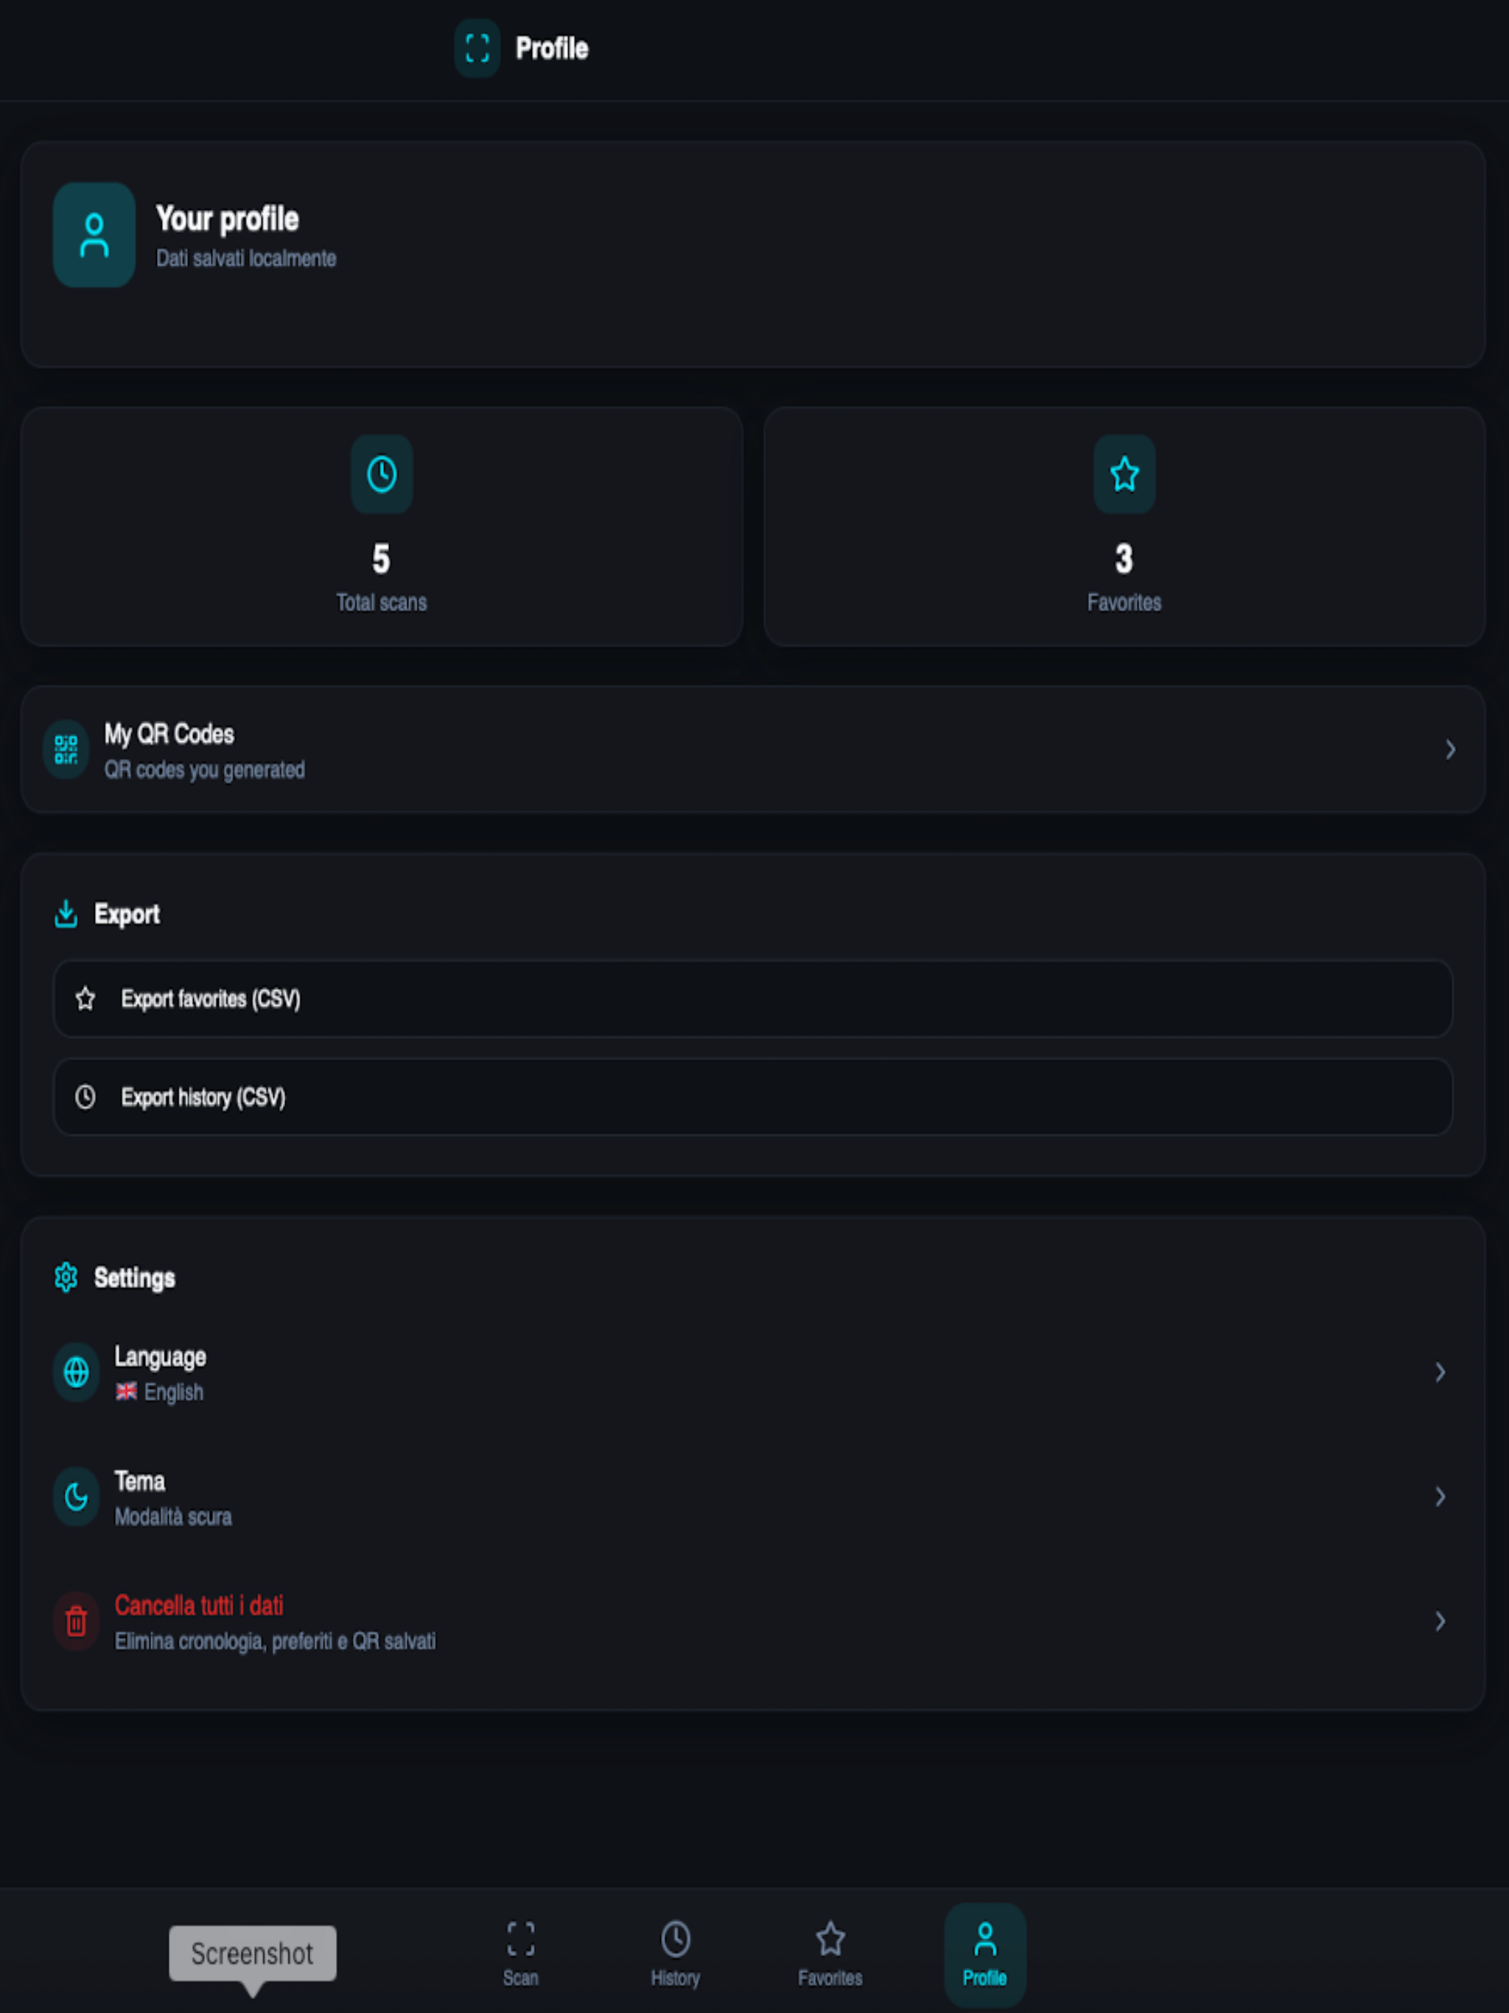Click the download icon beside Export heading

pos(66,914)
